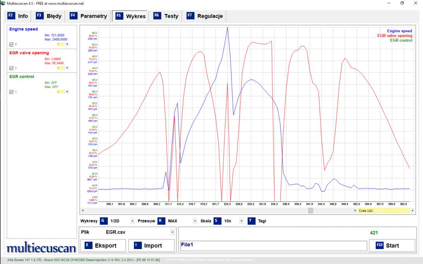
Task: Open the Czas (Δt) axis dropdown
Action: pos(412,211)
